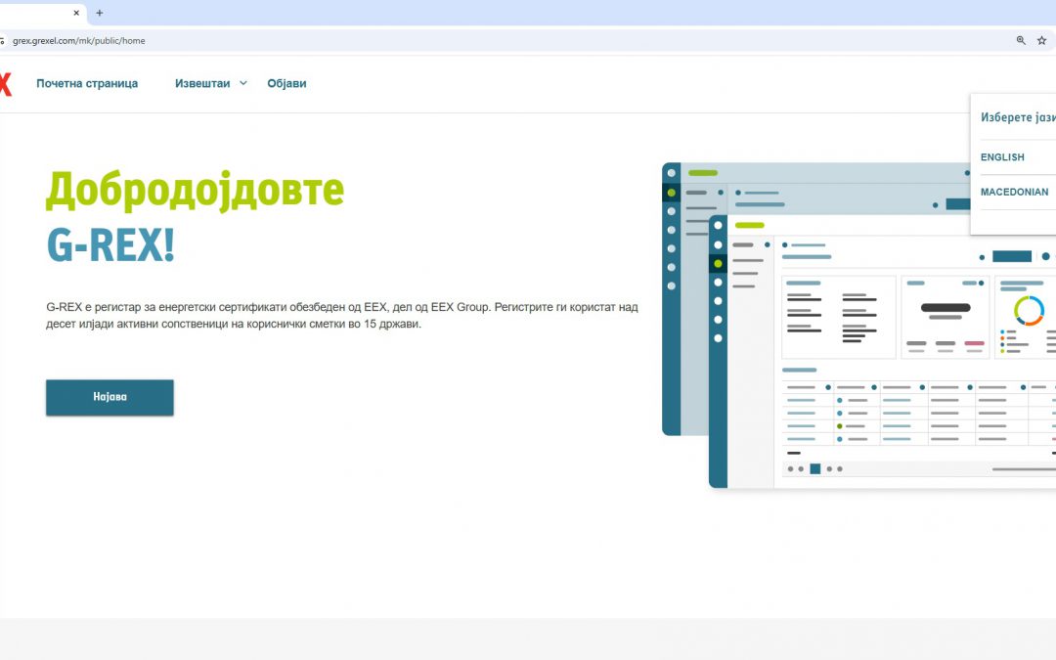
Task: Click the Добродојдовте heading
Action: (x=195, y=190)
